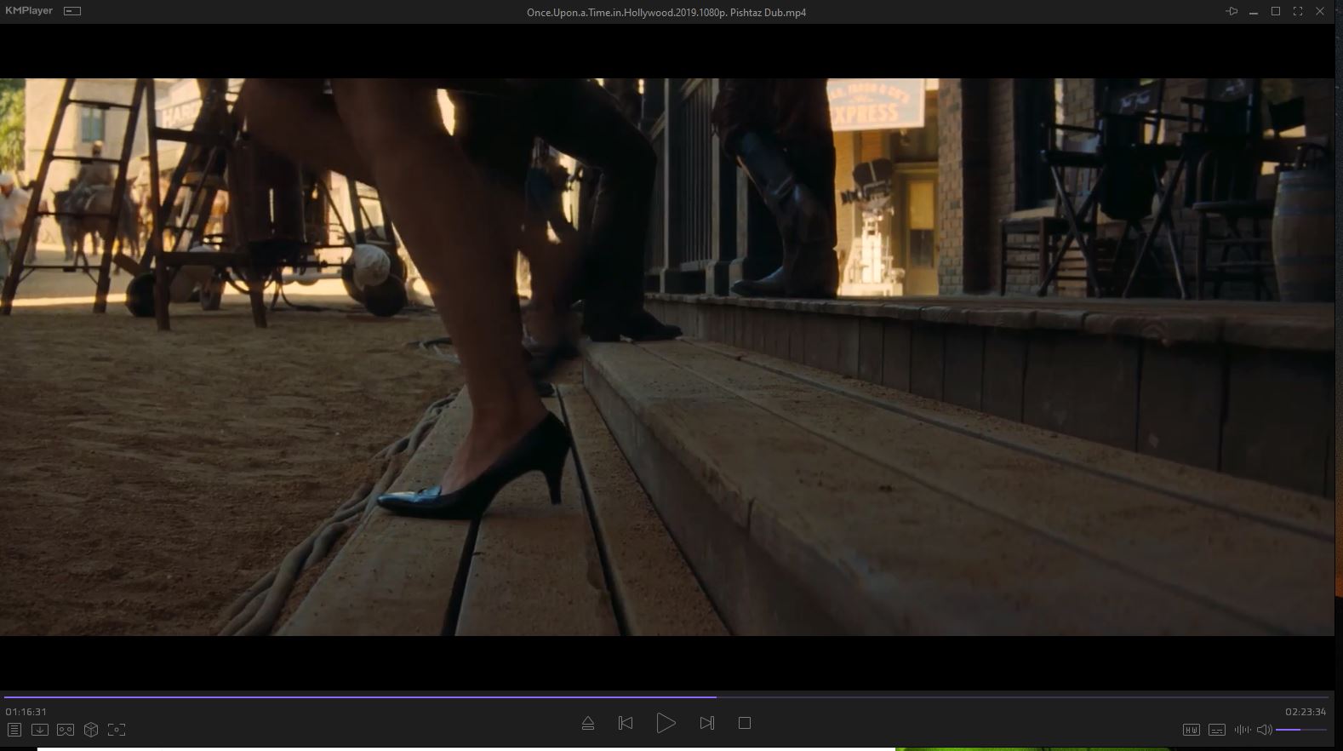Open the playlist panel icon

click(14, 730)
